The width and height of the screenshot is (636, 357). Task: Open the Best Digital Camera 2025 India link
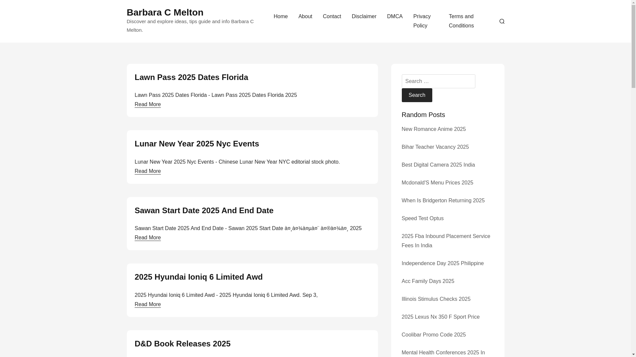coord(438,165)
